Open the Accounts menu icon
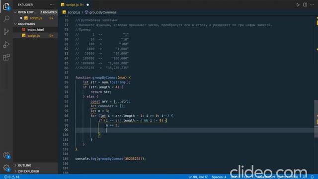318x179 pixels. [x=6, y=155]
